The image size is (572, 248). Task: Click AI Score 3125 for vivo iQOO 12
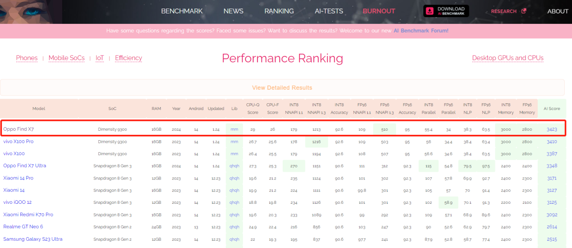(x=552, y=202)
